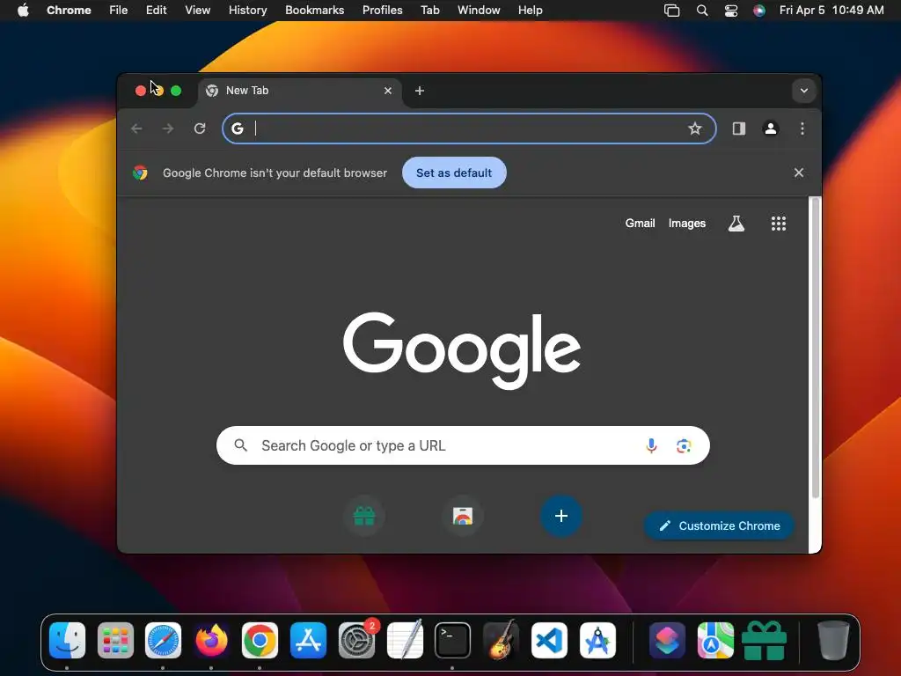
Task: Open the Edit menu
Action: [x=157, y=10]
